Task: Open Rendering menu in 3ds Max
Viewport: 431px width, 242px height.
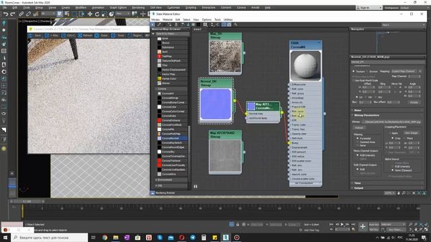Action: coord(138,7)
